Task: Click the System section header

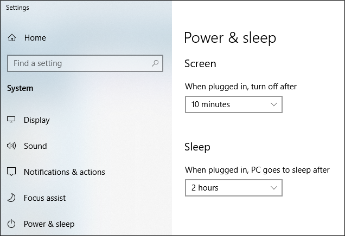Action: (20, 88)
